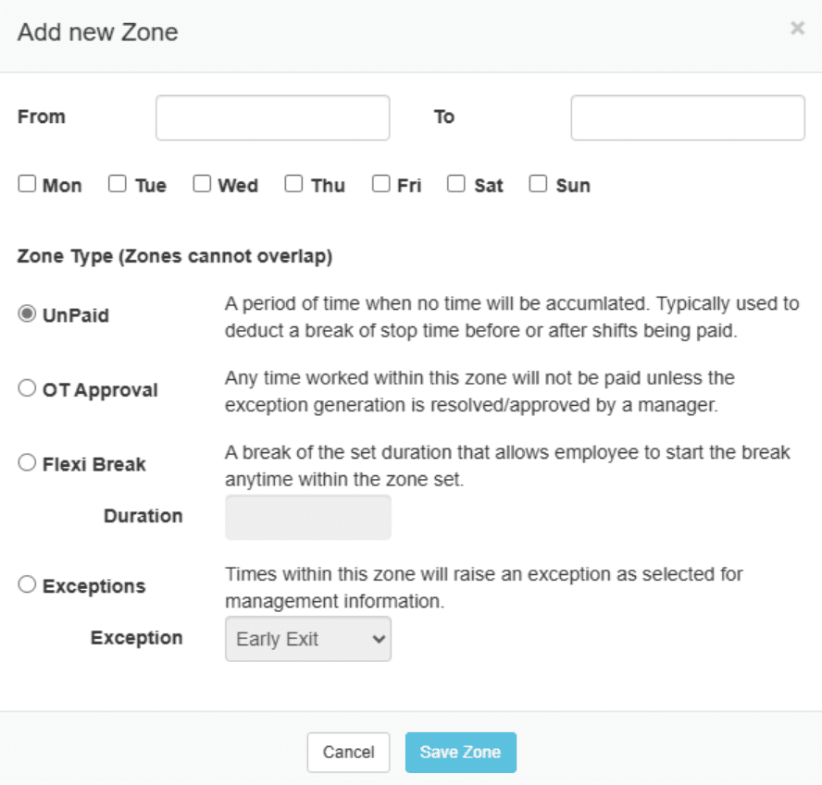Select the Flexi Break zone type

pos(27,462)
